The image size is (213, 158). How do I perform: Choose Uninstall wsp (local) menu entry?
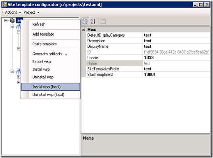[51, 95]
